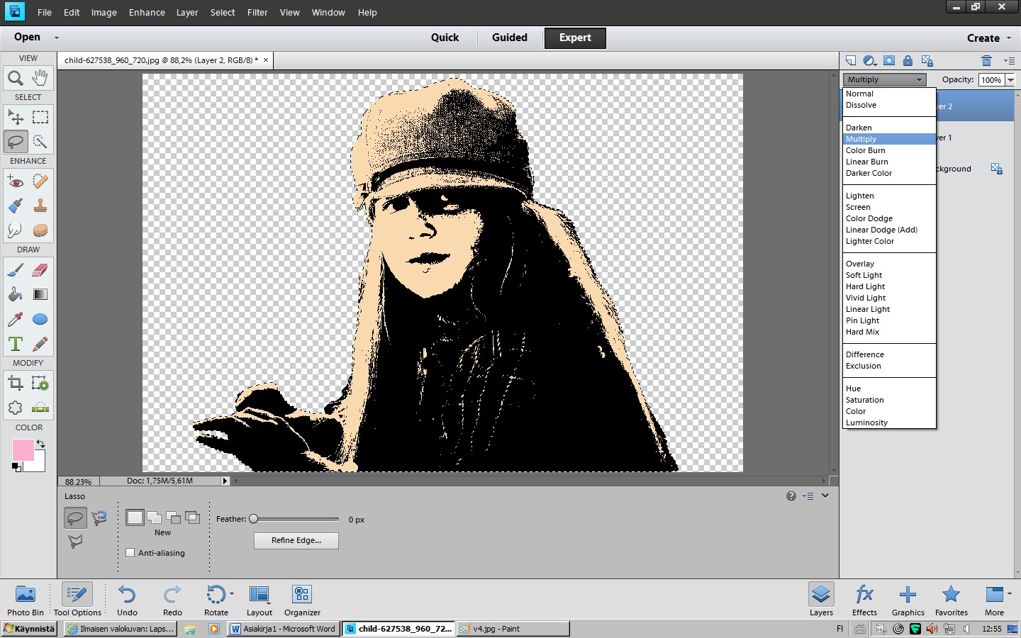
Task: Select the Magnetic Lasso tool option
Action: [x=99, y=517]
